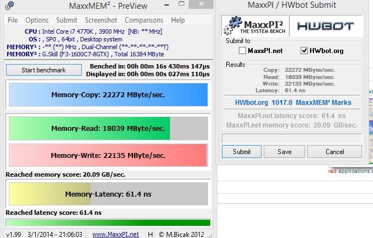This screenshot has height=238, width=373.
Task: Click the green progress bar at bottom
Action: pos(108,223)
